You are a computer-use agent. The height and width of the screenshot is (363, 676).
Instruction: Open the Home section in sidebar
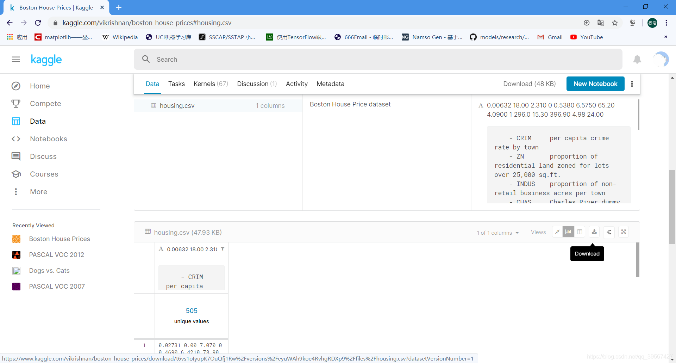pos(39,86)
